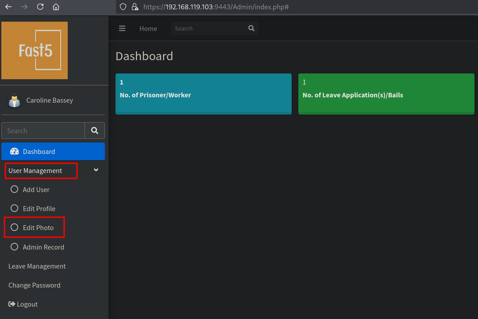The image size is (478, 319).
Task: Click the Caroline Bassey user name link
Action: click(50, 100)
